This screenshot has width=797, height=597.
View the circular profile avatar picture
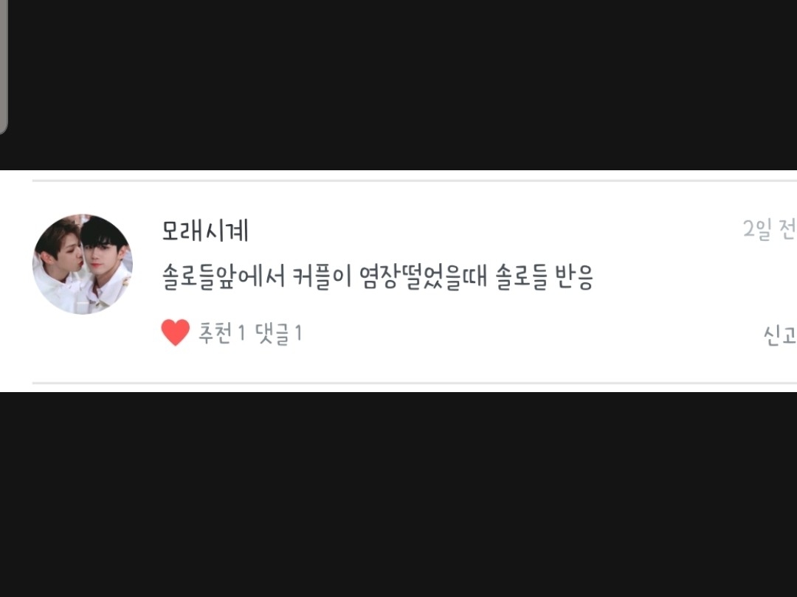(83, 264)
